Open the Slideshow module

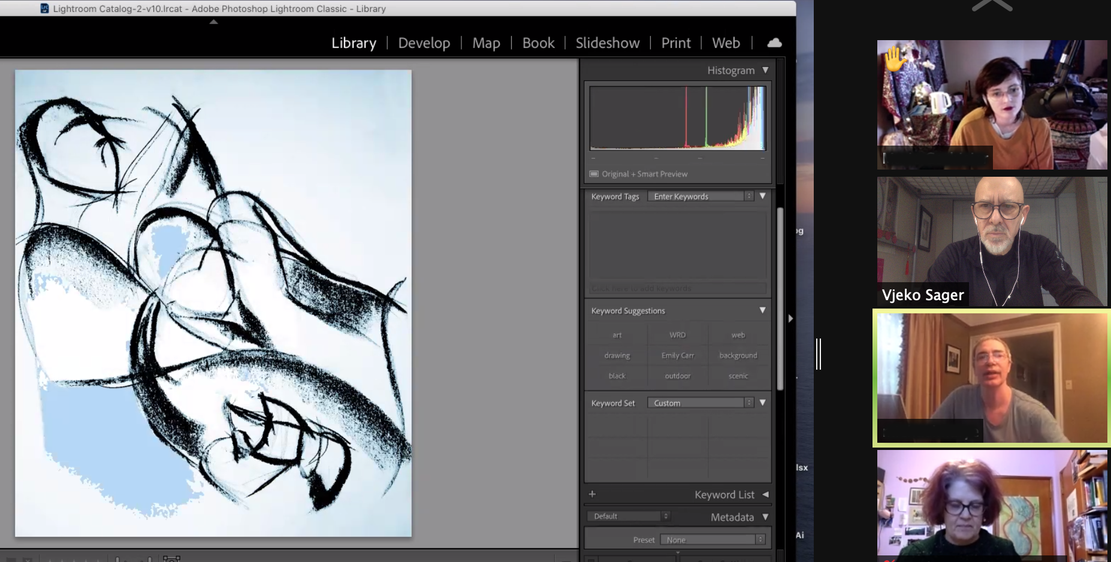point(607,43)
